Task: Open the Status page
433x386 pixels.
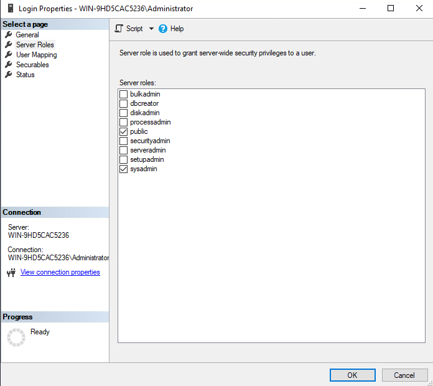Action: tap(25, 75)
